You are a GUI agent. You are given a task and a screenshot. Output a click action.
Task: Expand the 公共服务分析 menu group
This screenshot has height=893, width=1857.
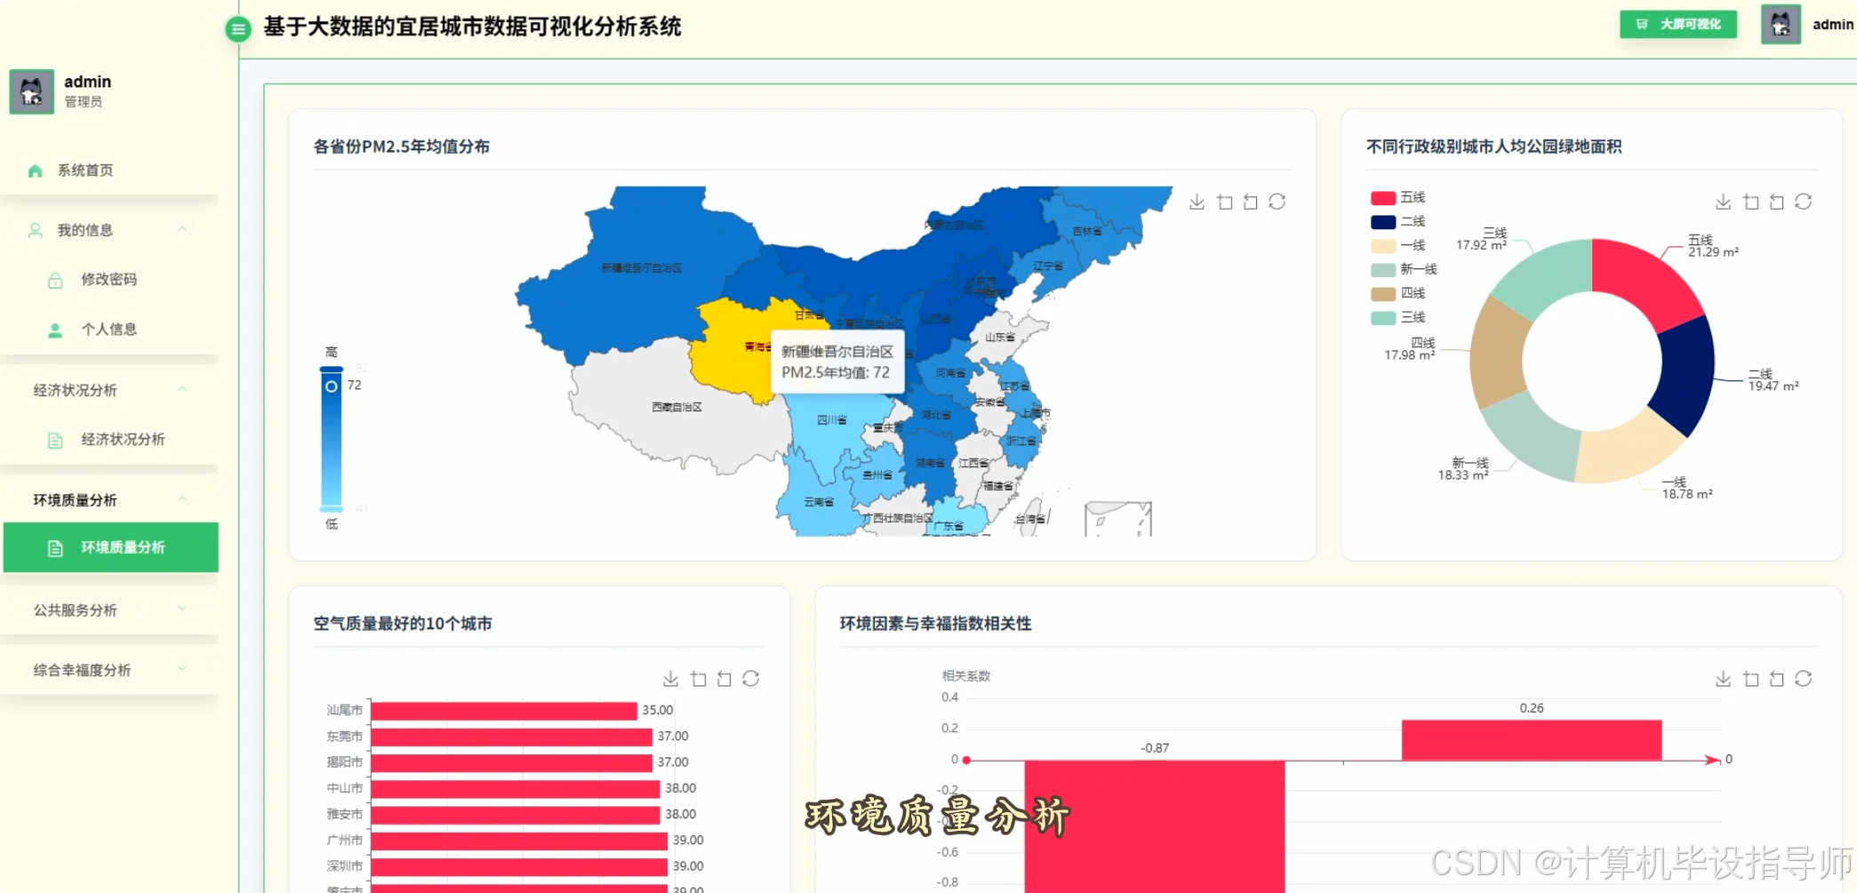point(110,610)
